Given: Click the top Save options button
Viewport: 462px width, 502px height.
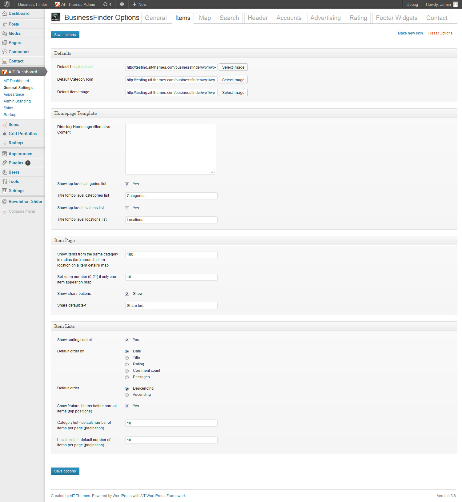Looking at the screenshot, I should click(65, 34).
